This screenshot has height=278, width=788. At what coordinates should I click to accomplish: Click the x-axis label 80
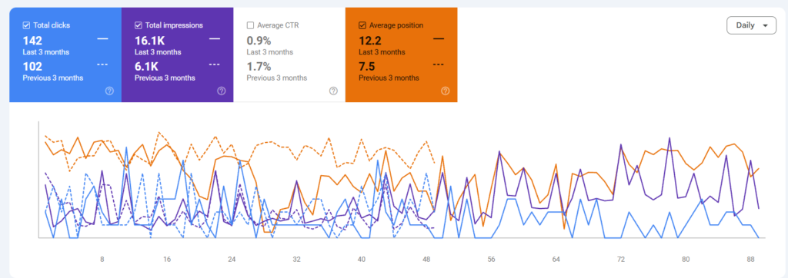pos(686,260)
